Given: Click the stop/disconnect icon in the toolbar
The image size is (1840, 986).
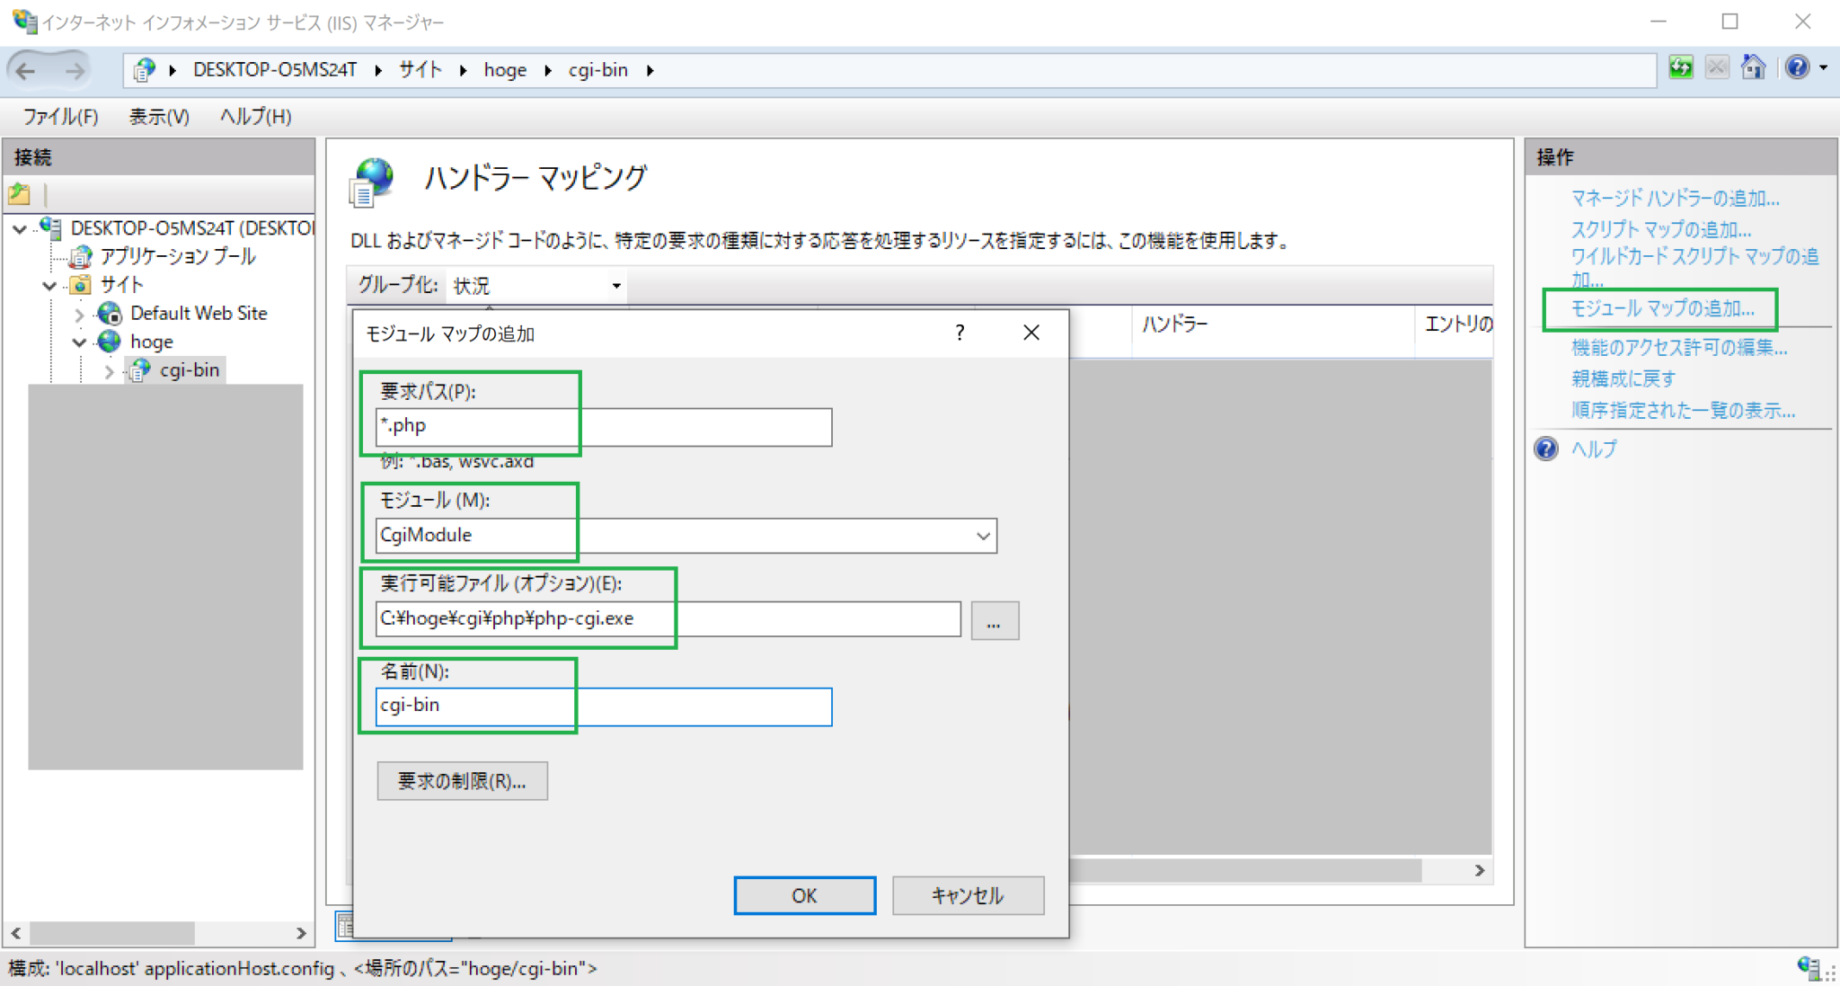Looking at the screenshot, I should tap(1716, 67).
